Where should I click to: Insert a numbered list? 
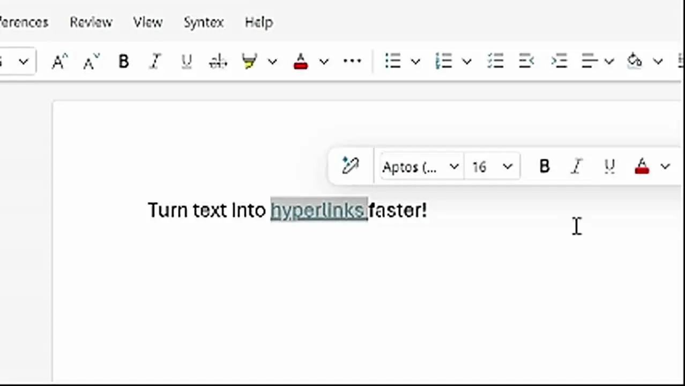[x=444, y=61]
